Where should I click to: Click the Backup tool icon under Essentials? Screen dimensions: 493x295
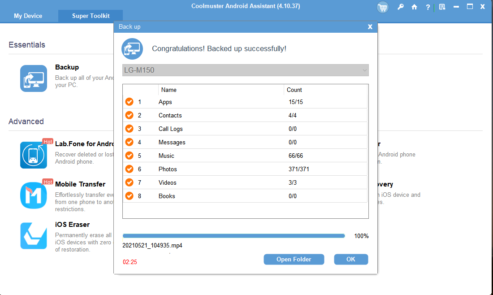(34, 78)
